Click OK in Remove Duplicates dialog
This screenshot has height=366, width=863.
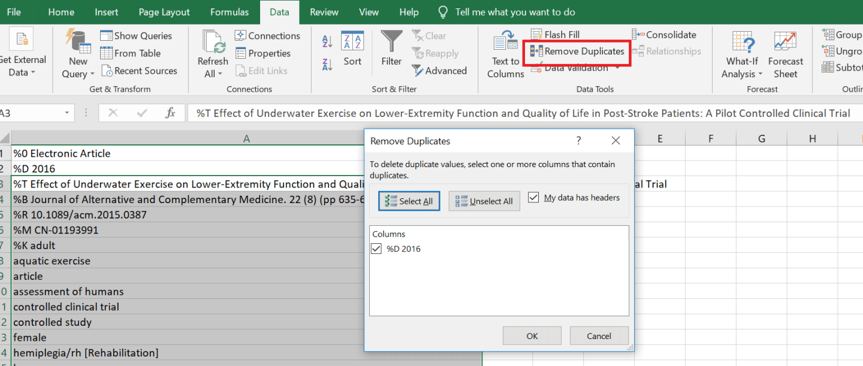(532, 335)
